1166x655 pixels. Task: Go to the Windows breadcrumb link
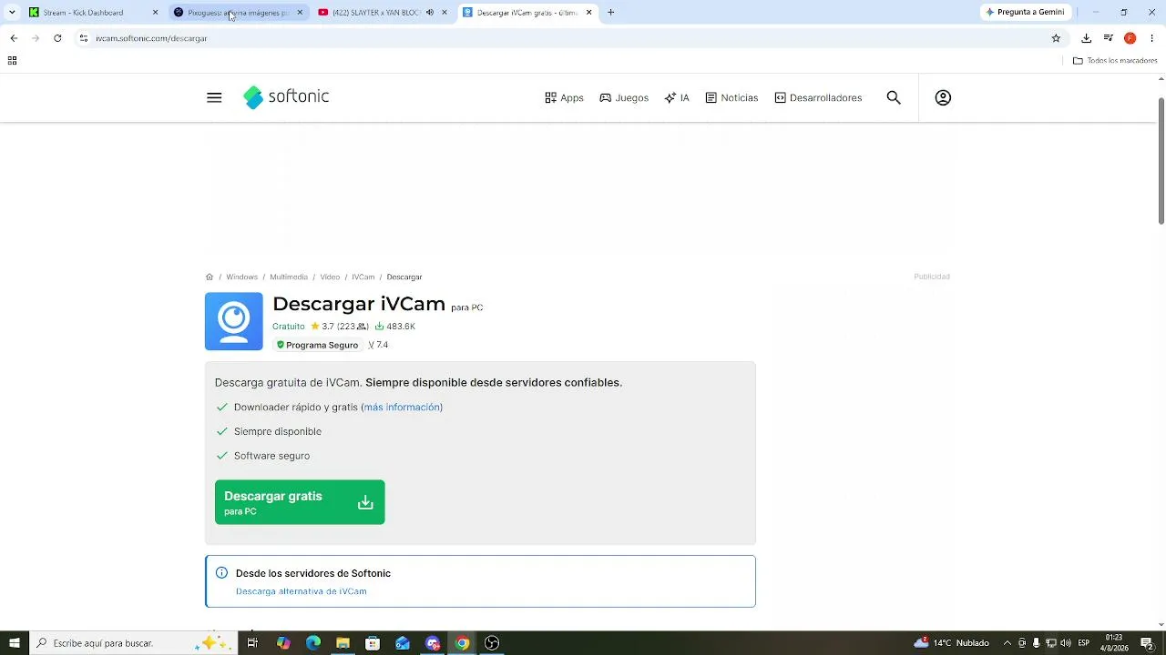242,277
